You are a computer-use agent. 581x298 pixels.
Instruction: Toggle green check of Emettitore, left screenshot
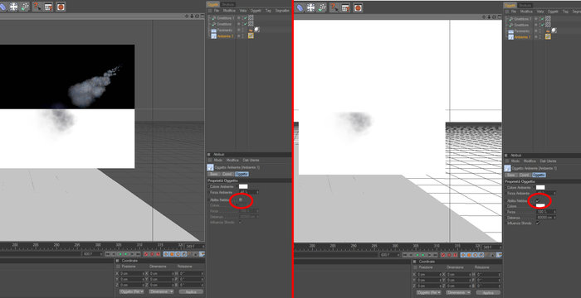tap(245, 24)
